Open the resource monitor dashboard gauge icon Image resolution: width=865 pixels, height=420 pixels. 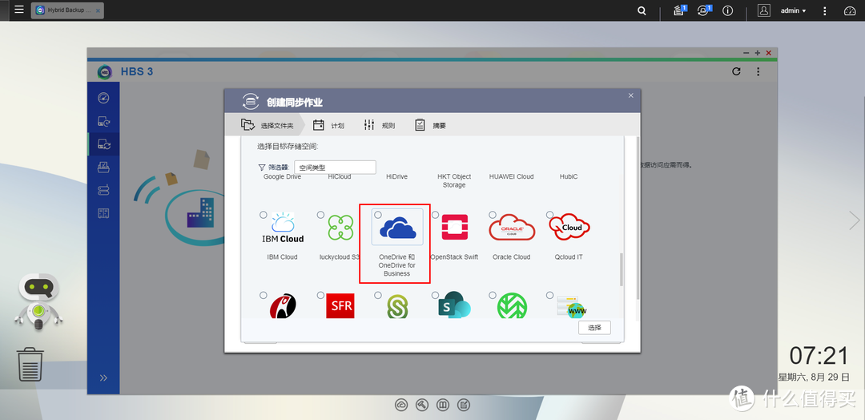click(x=850, y=10)
